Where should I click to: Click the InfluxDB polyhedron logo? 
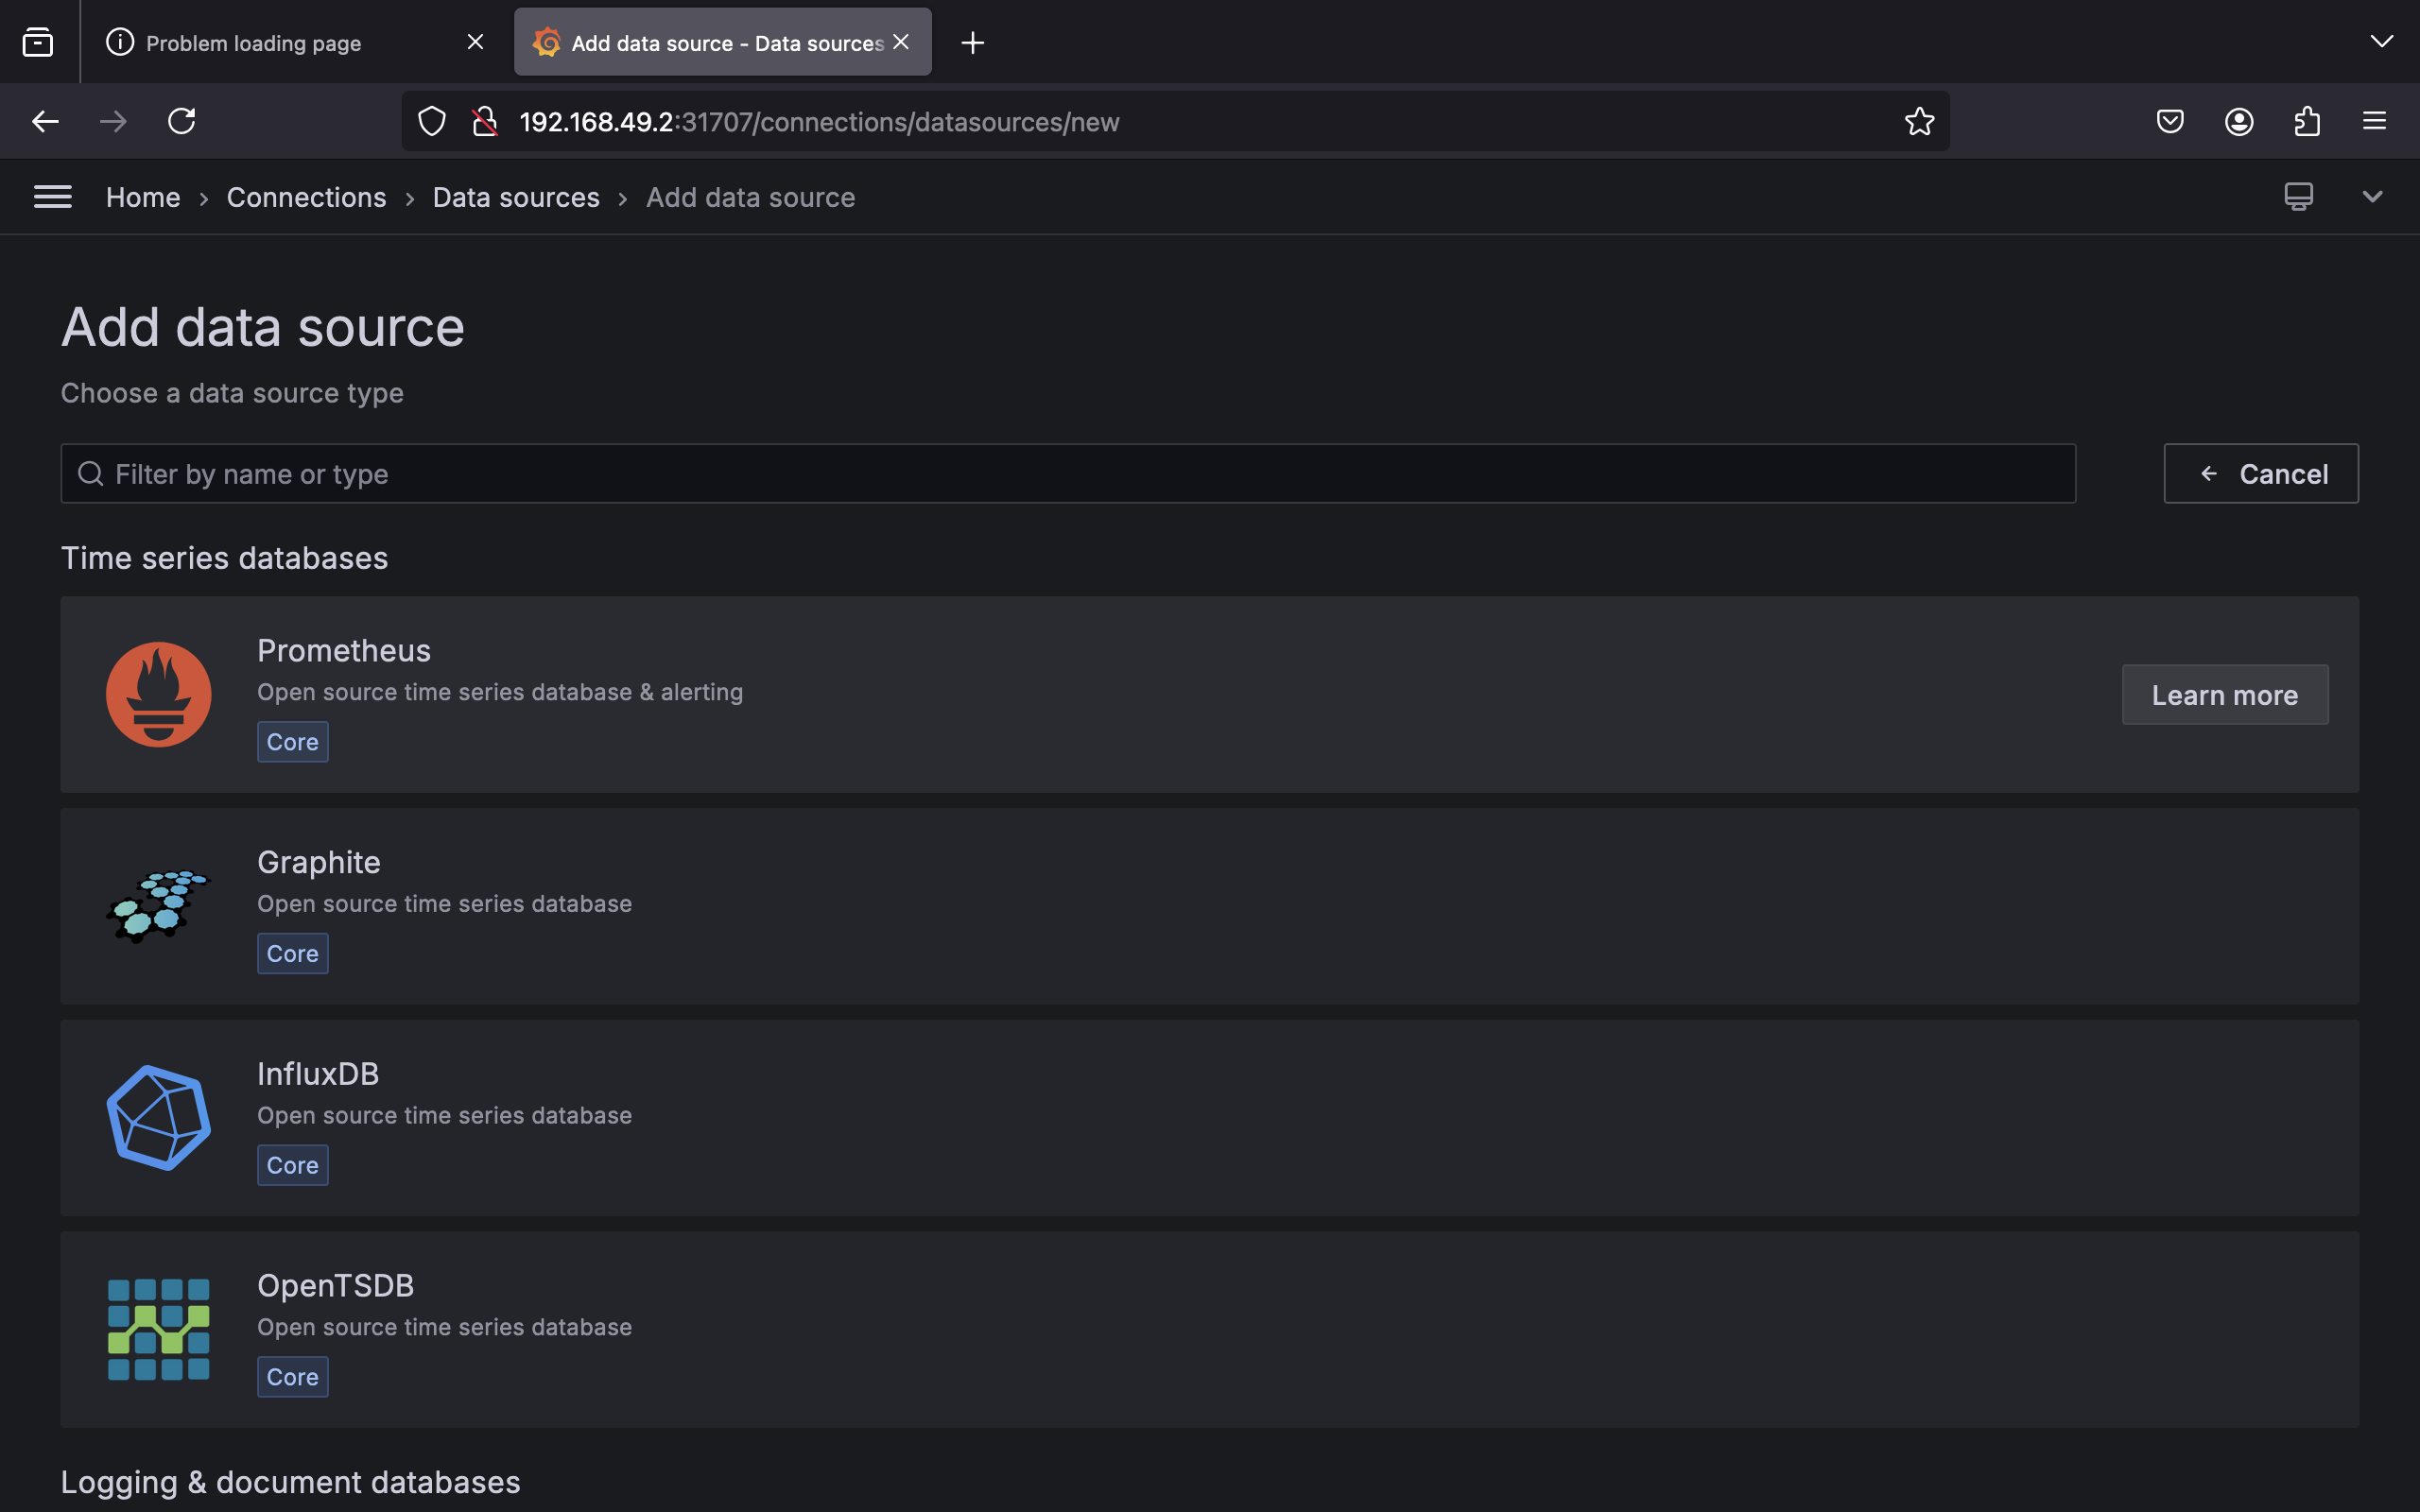click(158, 1118)
